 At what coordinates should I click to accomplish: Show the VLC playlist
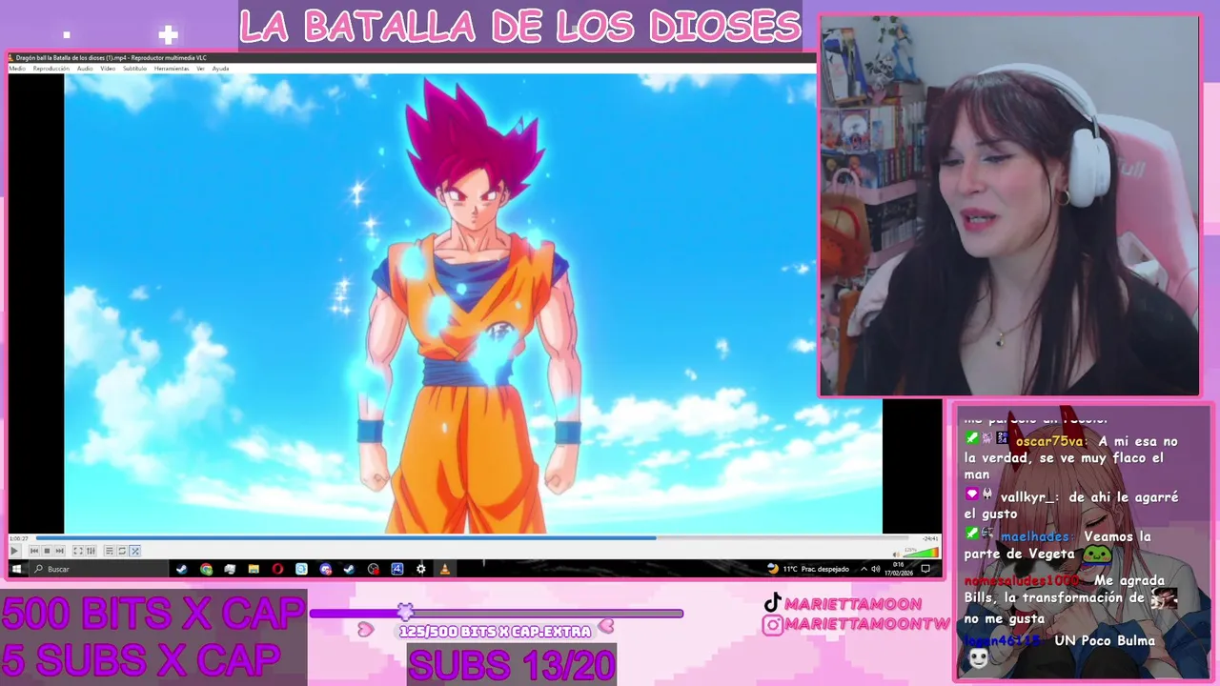point(110,551)
